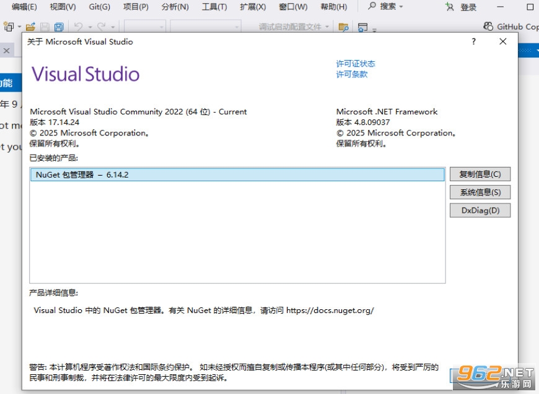Click the DxDiag(D) button
The height and width of the screenshot is (394, 539).
point(480,210)
